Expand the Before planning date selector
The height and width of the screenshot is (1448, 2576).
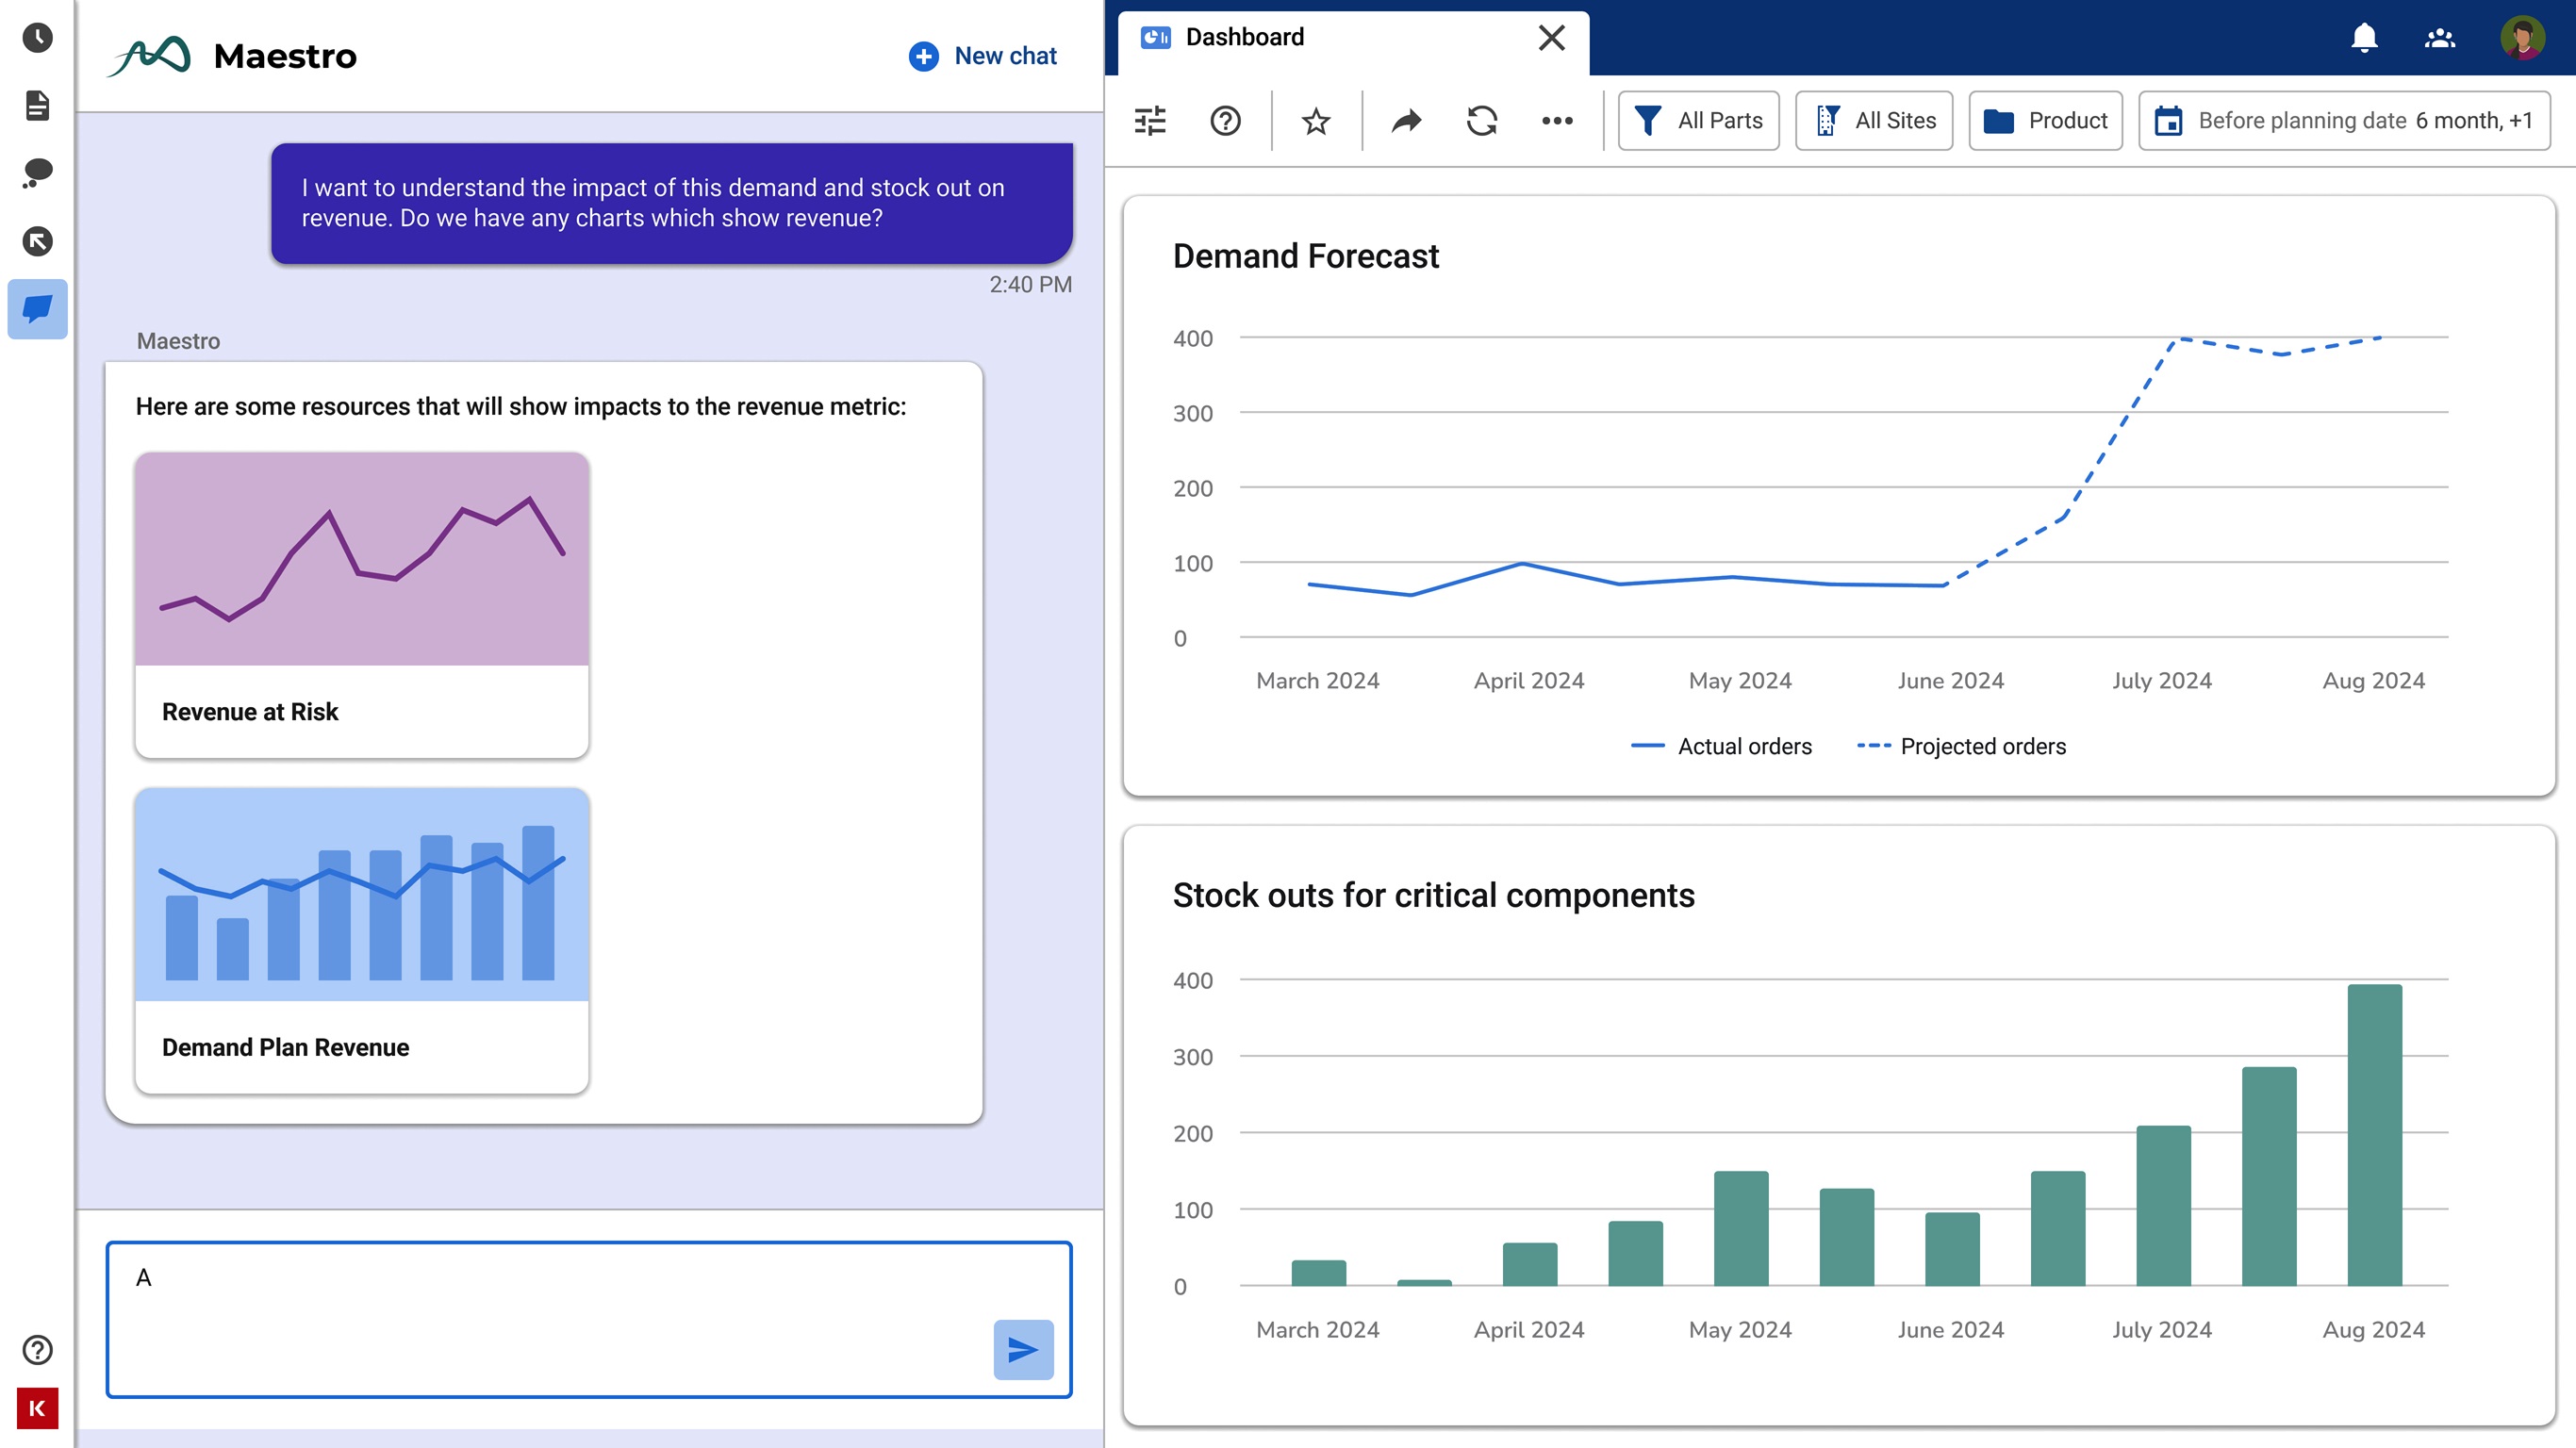(x=2344, y=121)
